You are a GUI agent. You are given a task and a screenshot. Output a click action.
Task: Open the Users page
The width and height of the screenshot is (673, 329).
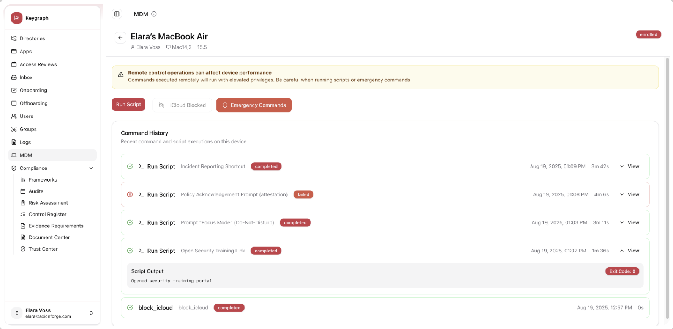(52, 116)
